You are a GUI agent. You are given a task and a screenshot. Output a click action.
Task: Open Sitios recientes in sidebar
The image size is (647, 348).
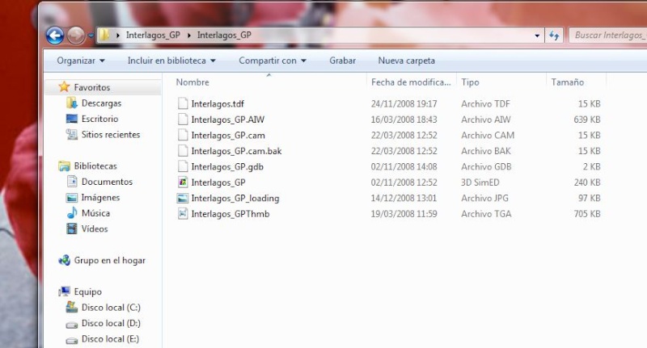(111, 134)
